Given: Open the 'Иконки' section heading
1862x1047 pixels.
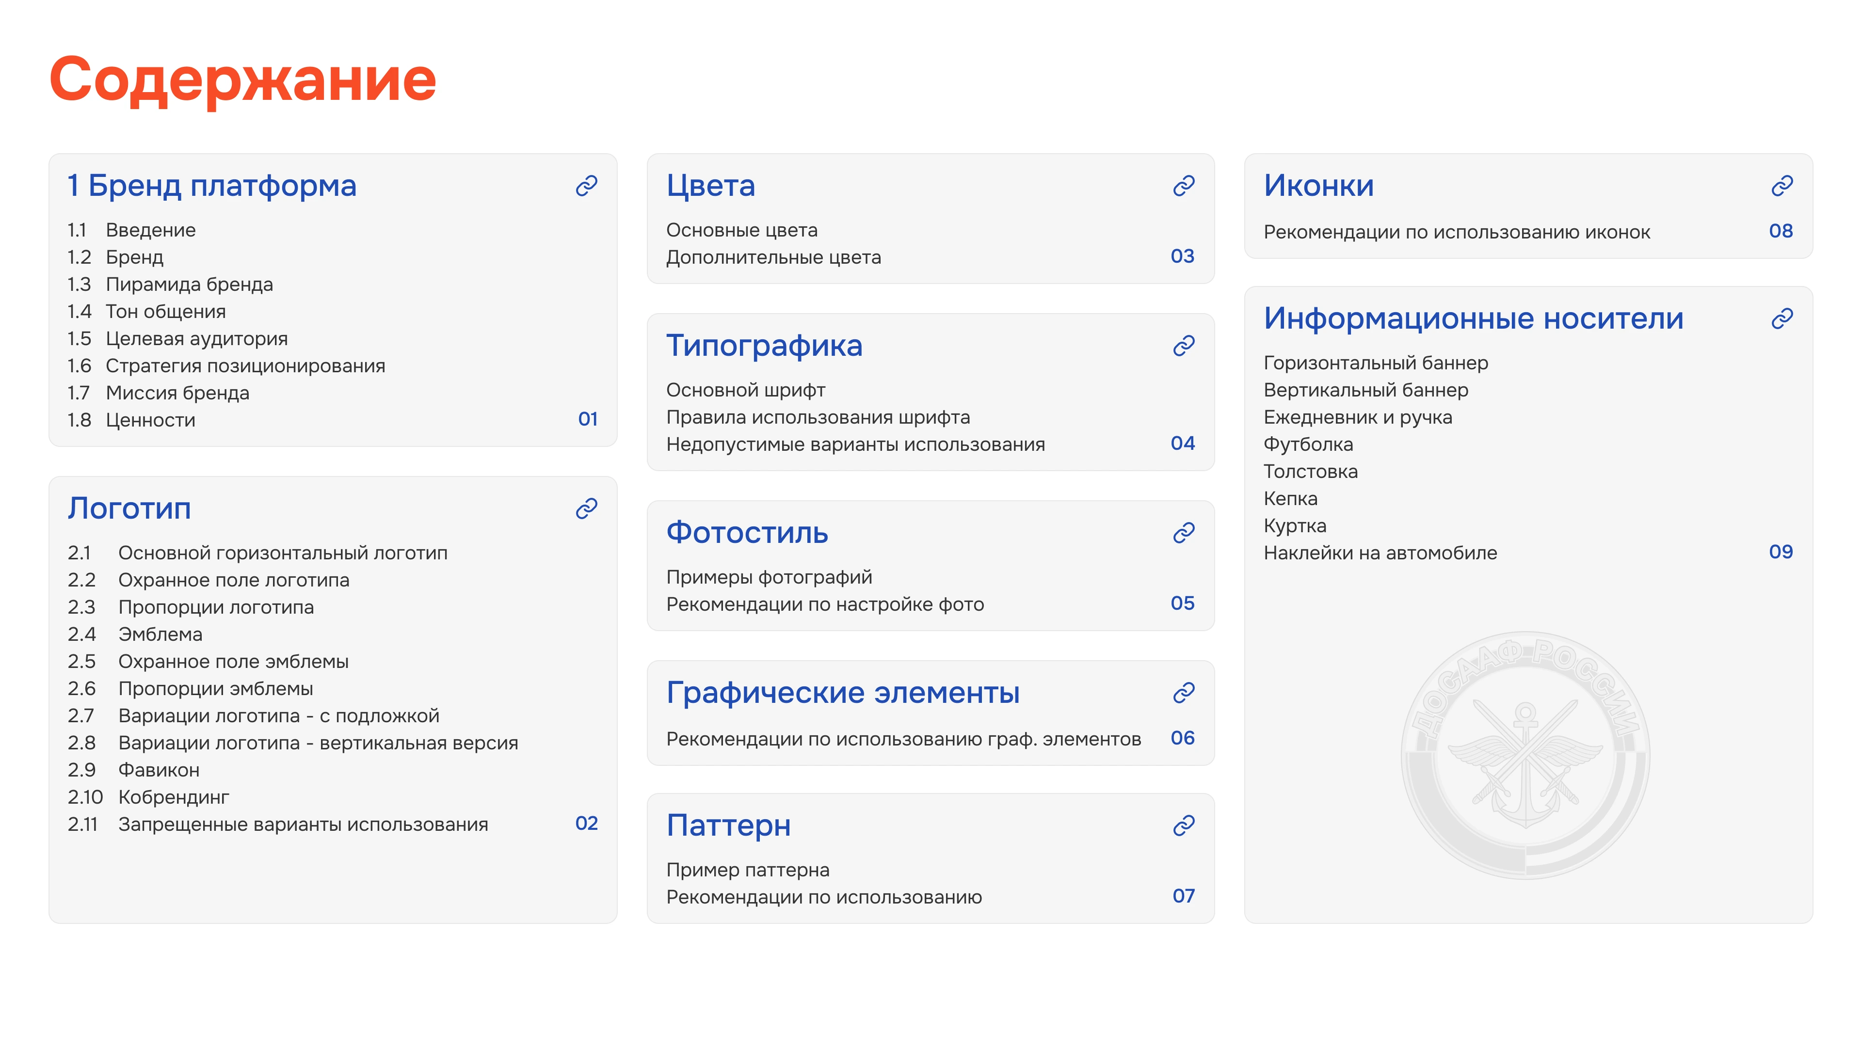Looking at the screenshot, I should pos(1318,186).
